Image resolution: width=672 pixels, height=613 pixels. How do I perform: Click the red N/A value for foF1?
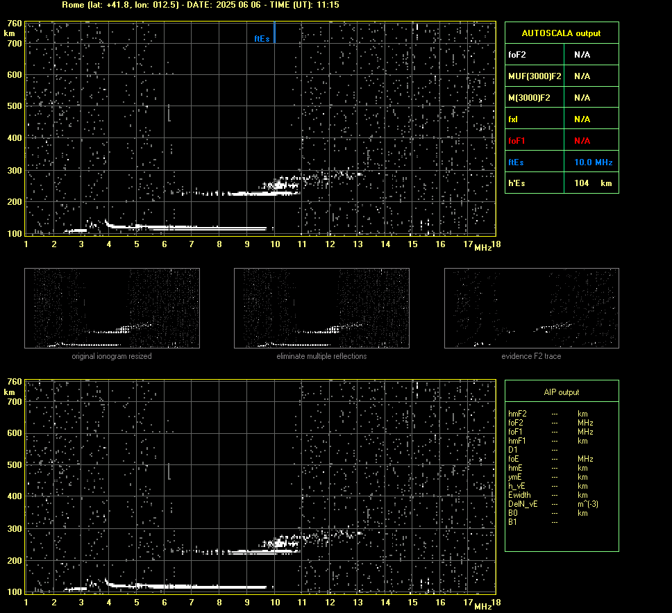(x=582, y=141)
